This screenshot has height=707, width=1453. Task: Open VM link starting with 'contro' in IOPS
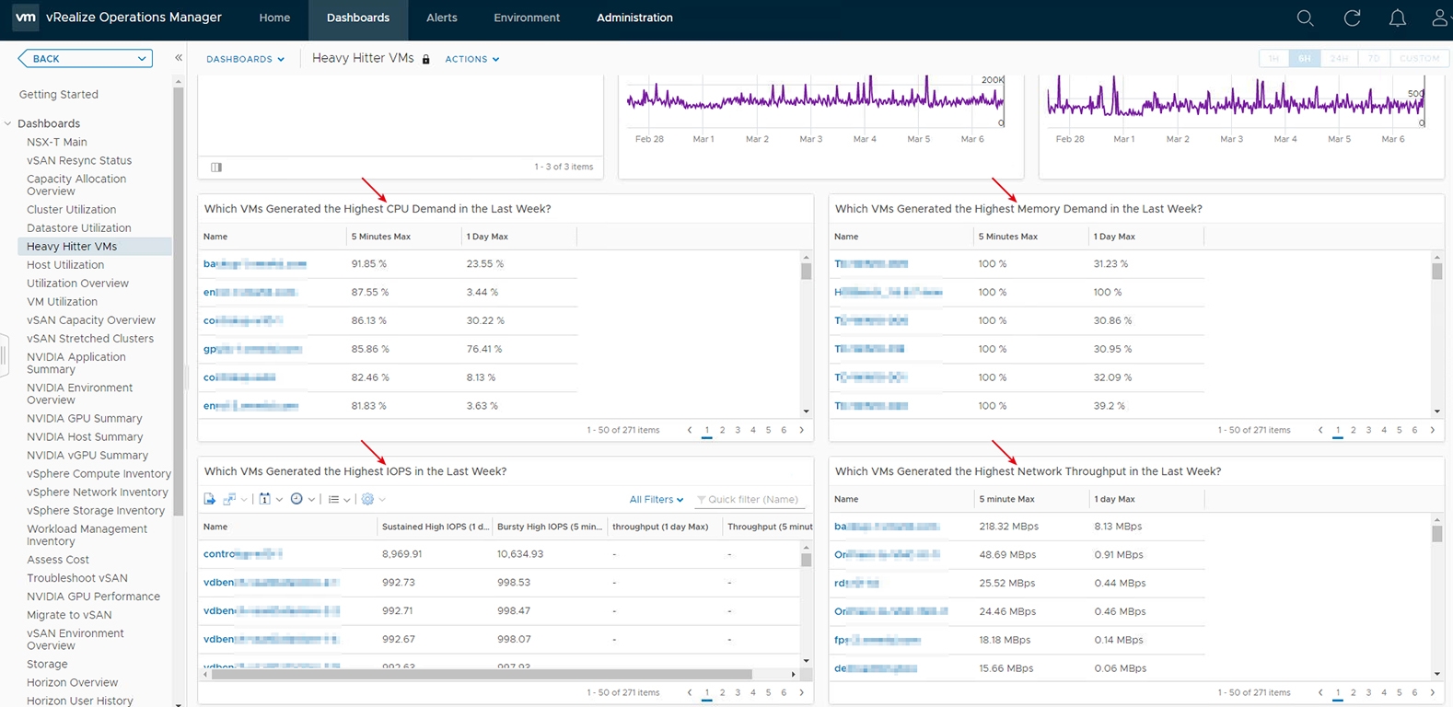(242, 554)
